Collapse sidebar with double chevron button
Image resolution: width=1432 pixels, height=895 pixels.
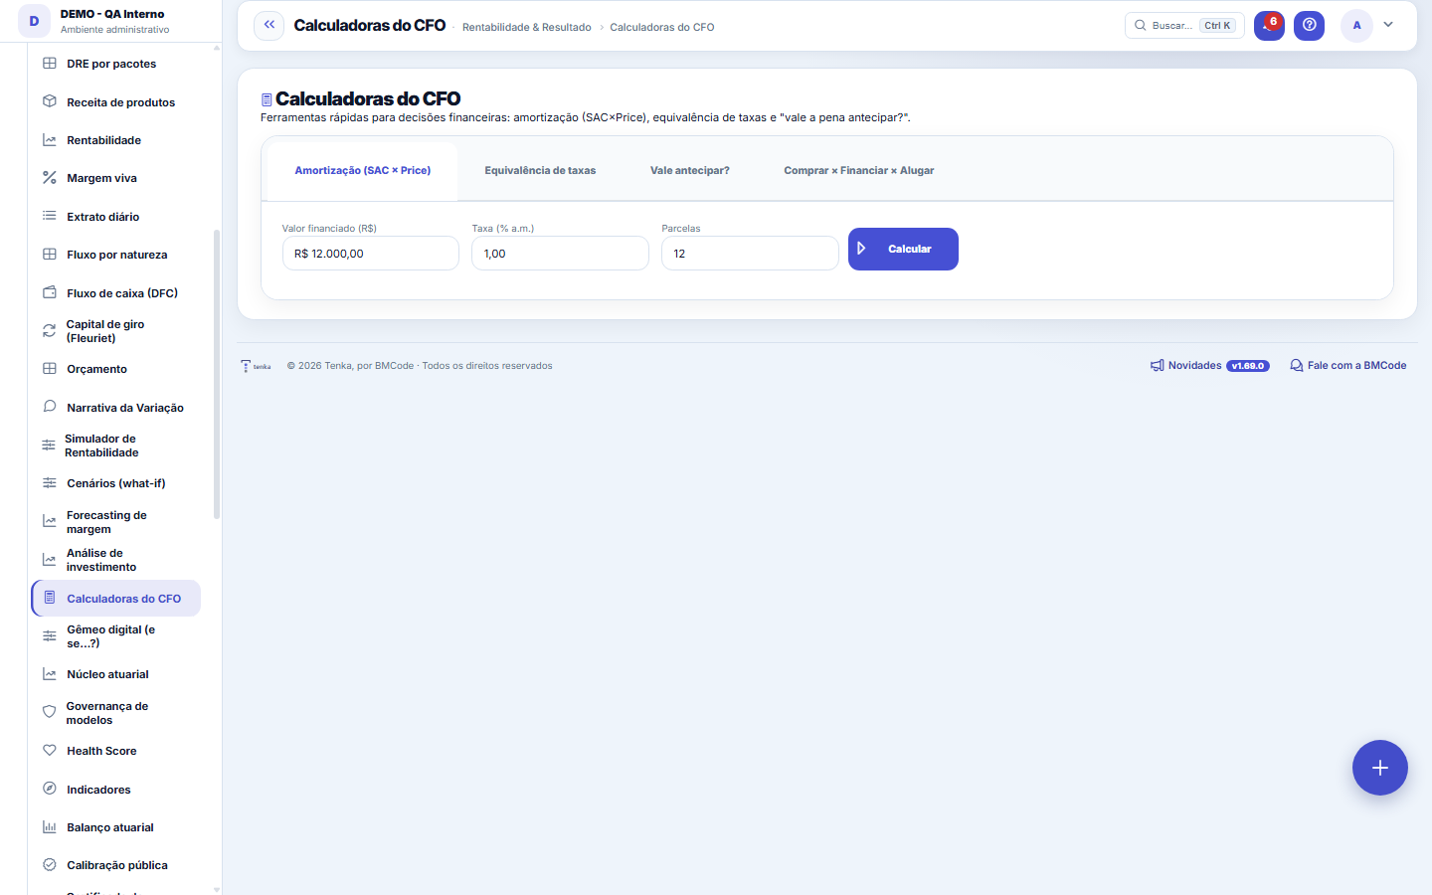pos(269,25)
